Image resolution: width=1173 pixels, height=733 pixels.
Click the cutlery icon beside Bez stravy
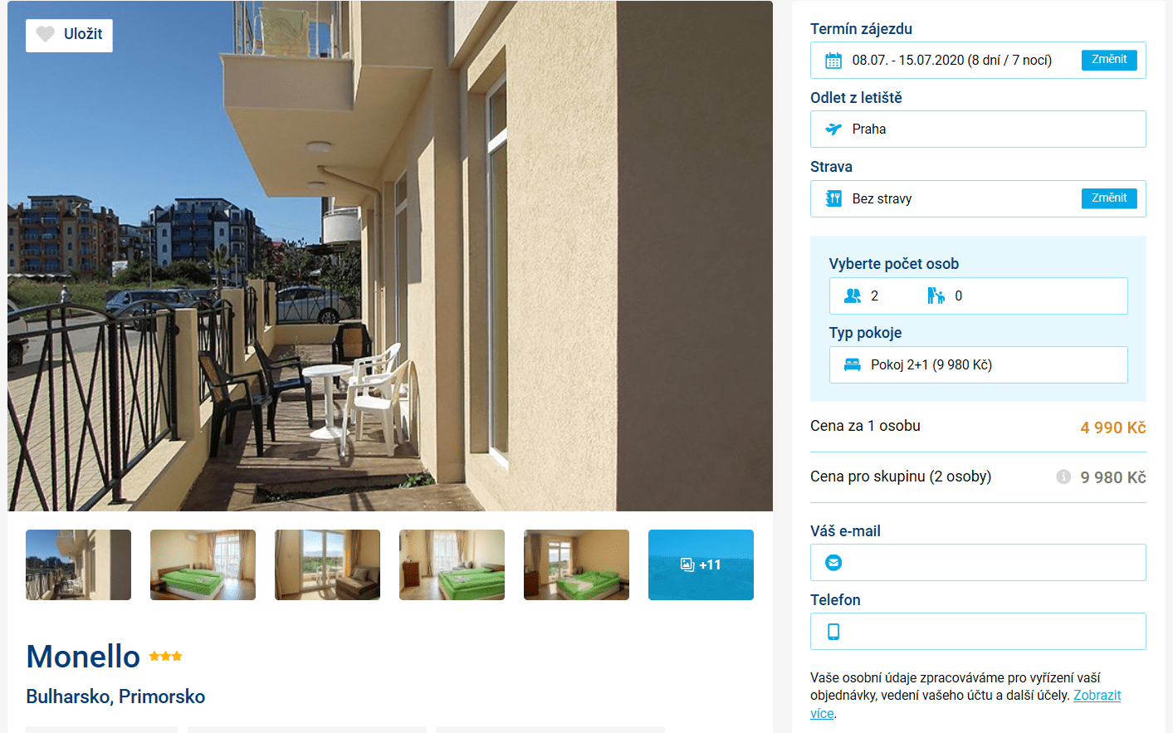[833, 198]
